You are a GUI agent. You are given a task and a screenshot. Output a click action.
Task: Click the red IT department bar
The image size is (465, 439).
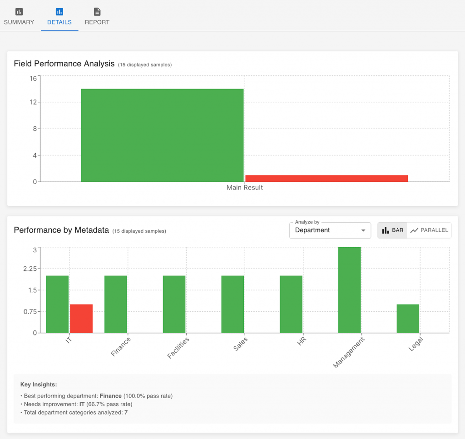tap(81, 318)
